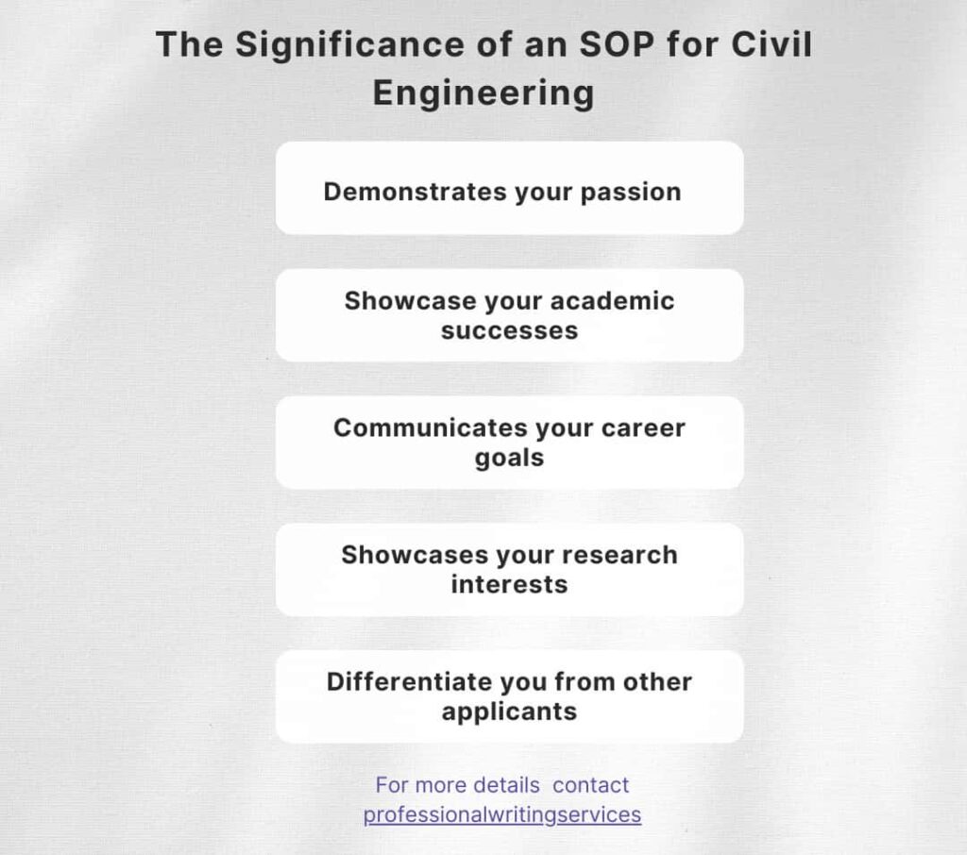967x855 pixels.
Task: Click the word "contact" above the link
Action: click(x=591, y=785)
